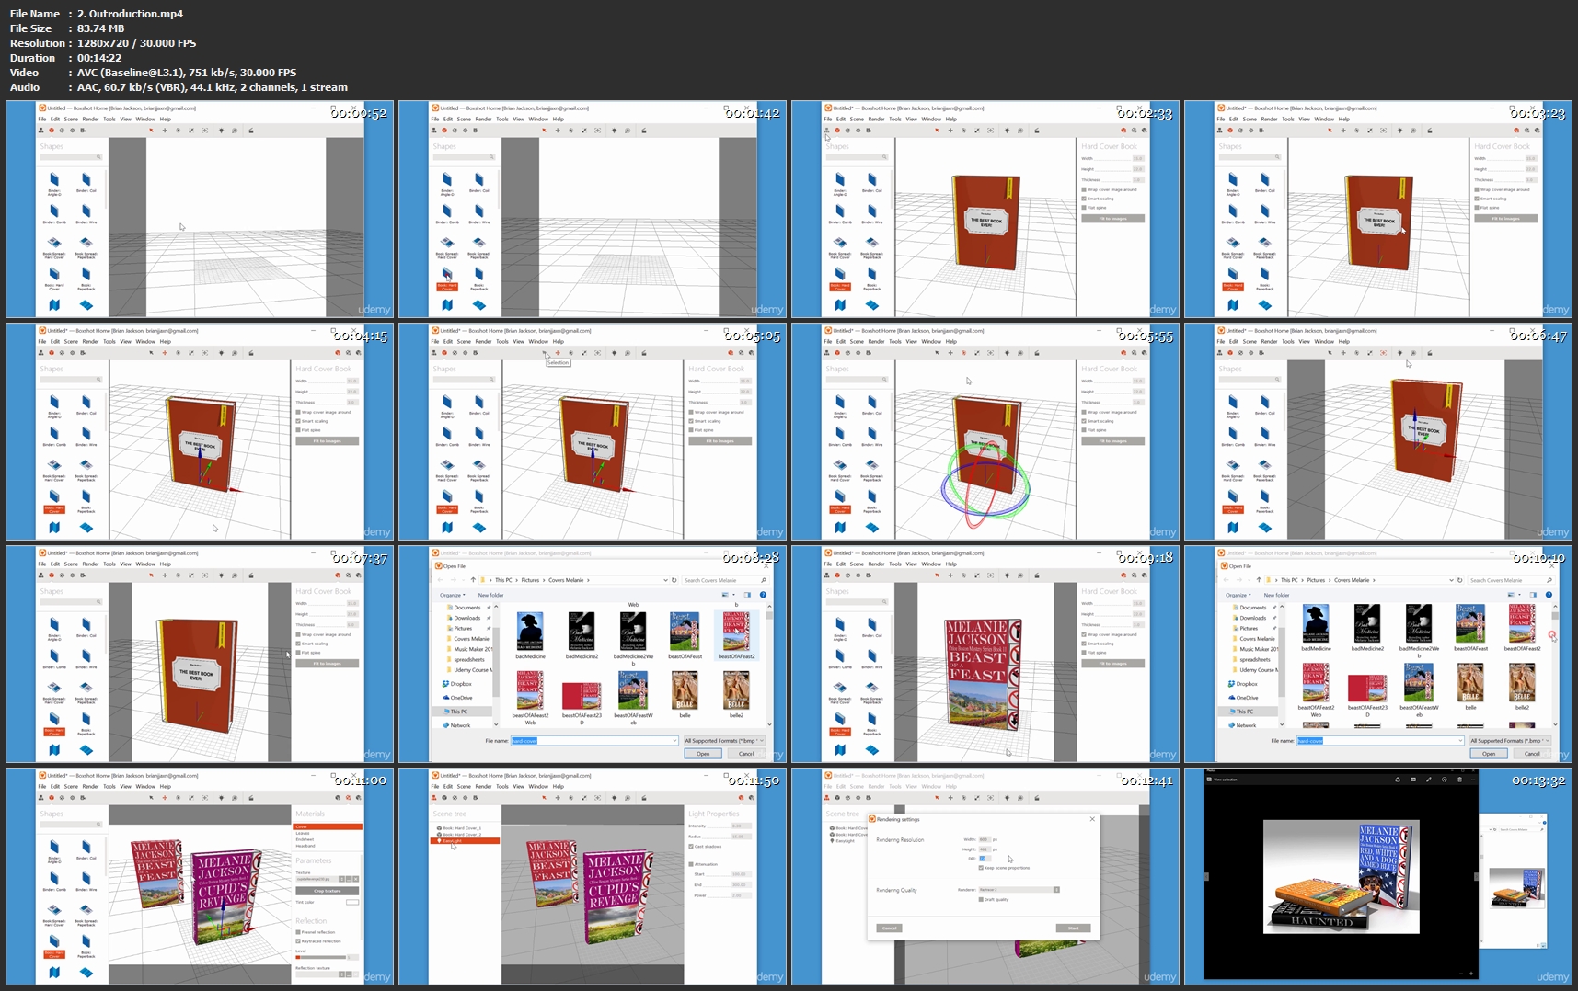
Task: Select Binder: Wire shape in 00:00:52 frame
Action: (x=86, y=214)
